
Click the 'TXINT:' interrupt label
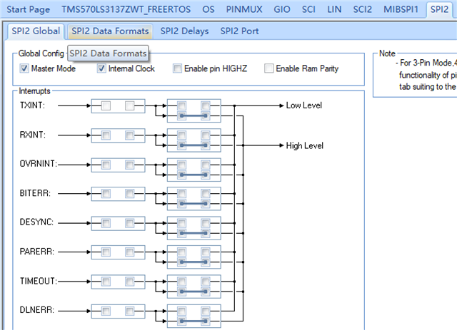point(32,105)
